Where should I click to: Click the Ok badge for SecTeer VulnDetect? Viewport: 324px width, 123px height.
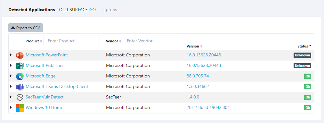click(308, 97)
